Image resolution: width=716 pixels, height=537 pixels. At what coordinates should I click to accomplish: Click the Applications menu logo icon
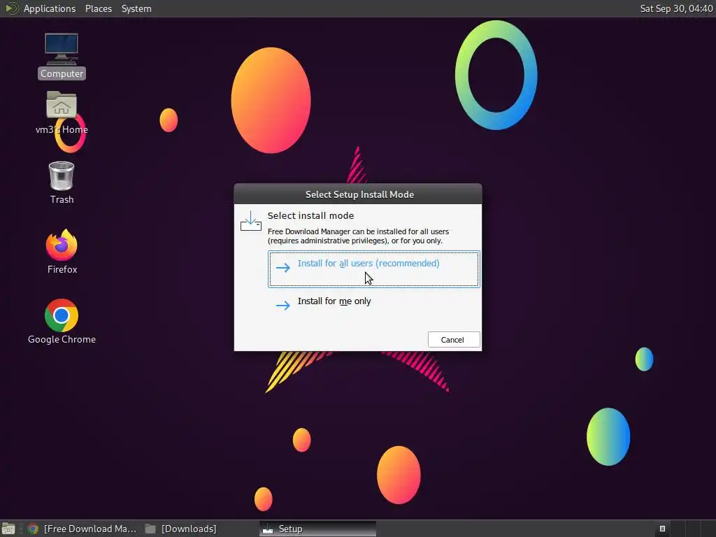point(12,8)
